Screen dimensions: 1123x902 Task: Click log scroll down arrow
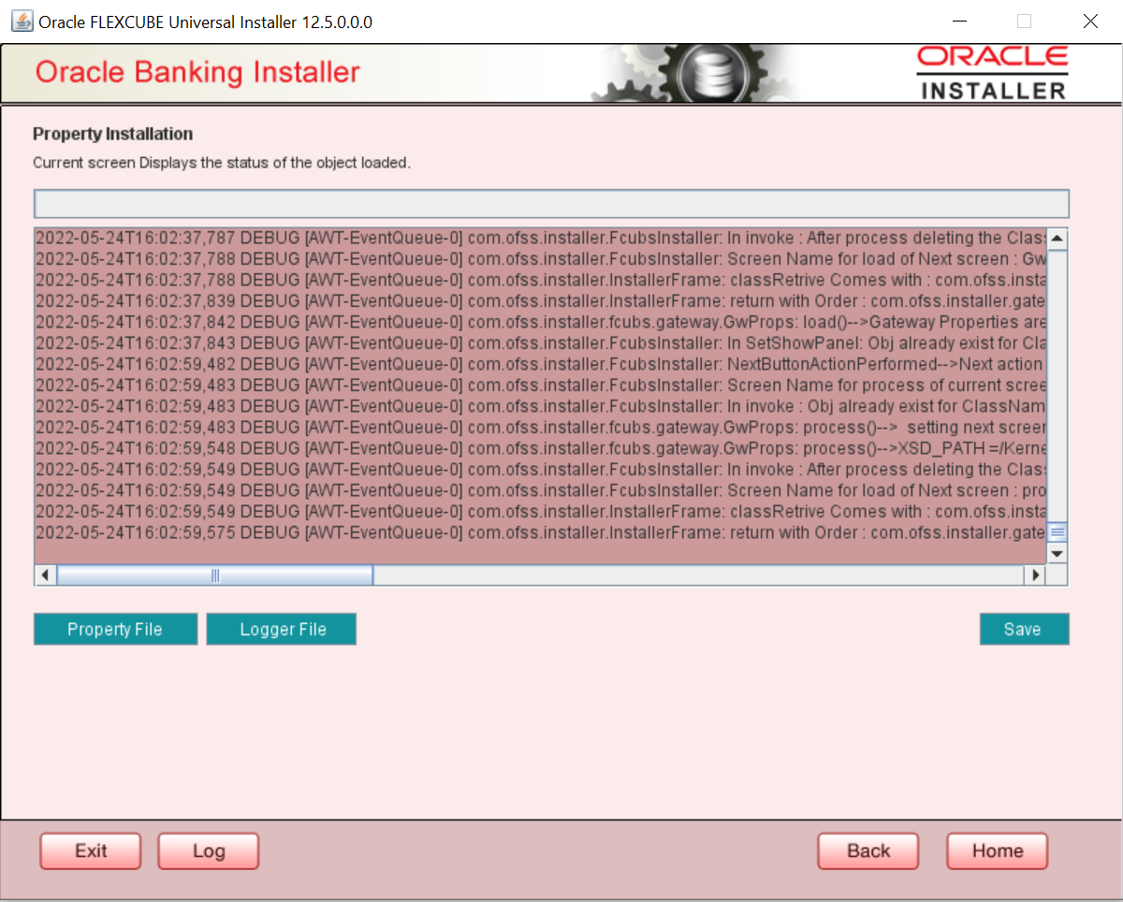tap(1057, 554)
